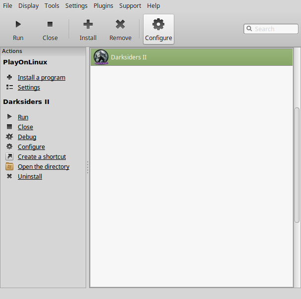Screen dimensions: 301x299
Task: Open the File menu
Action: 7,6
